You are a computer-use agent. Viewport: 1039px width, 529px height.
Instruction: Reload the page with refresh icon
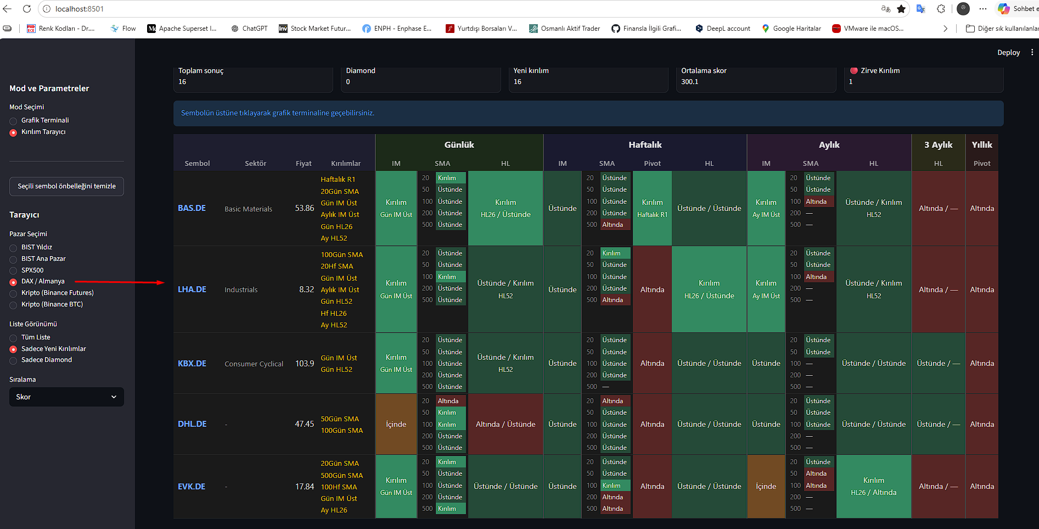(x=26, y=9)
